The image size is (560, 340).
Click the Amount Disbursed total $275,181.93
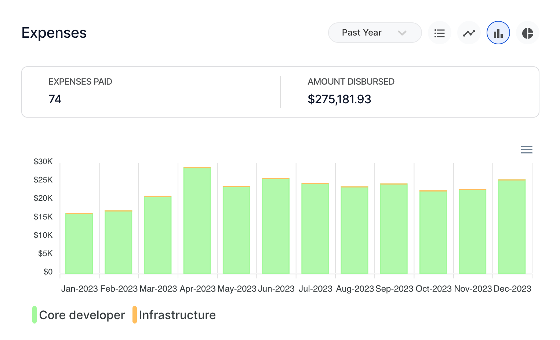pyautogui.click(x=339, y=99)
